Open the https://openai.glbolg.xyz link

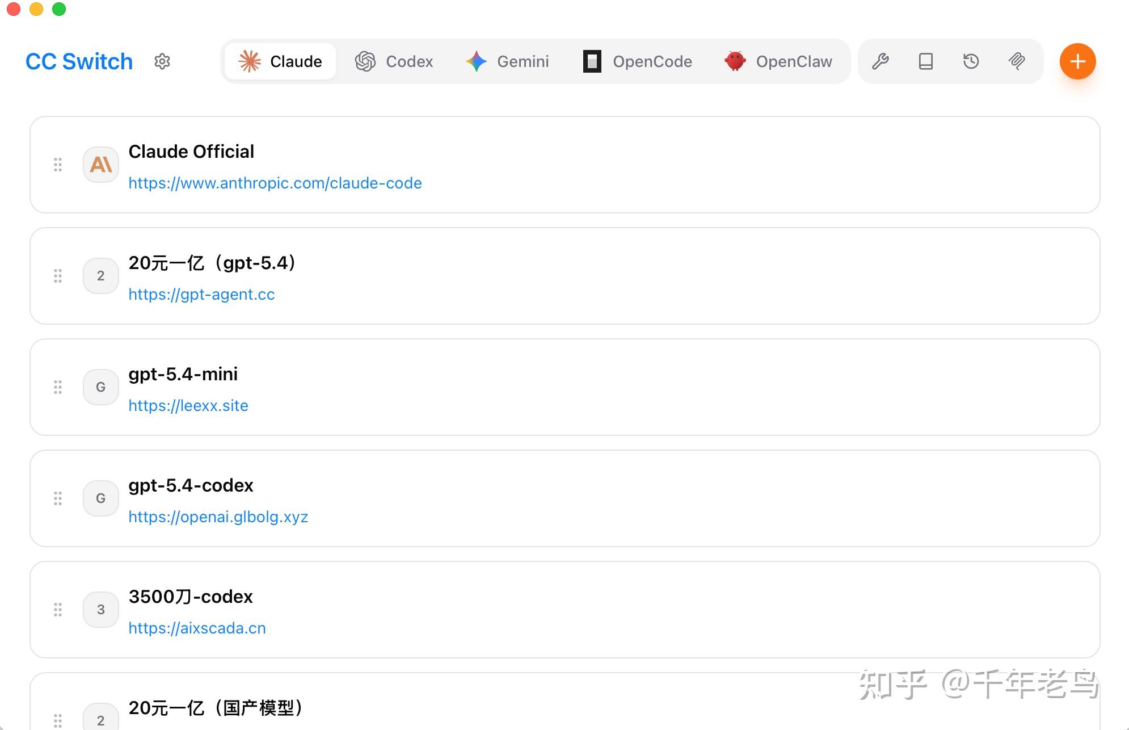click(218, 517)
